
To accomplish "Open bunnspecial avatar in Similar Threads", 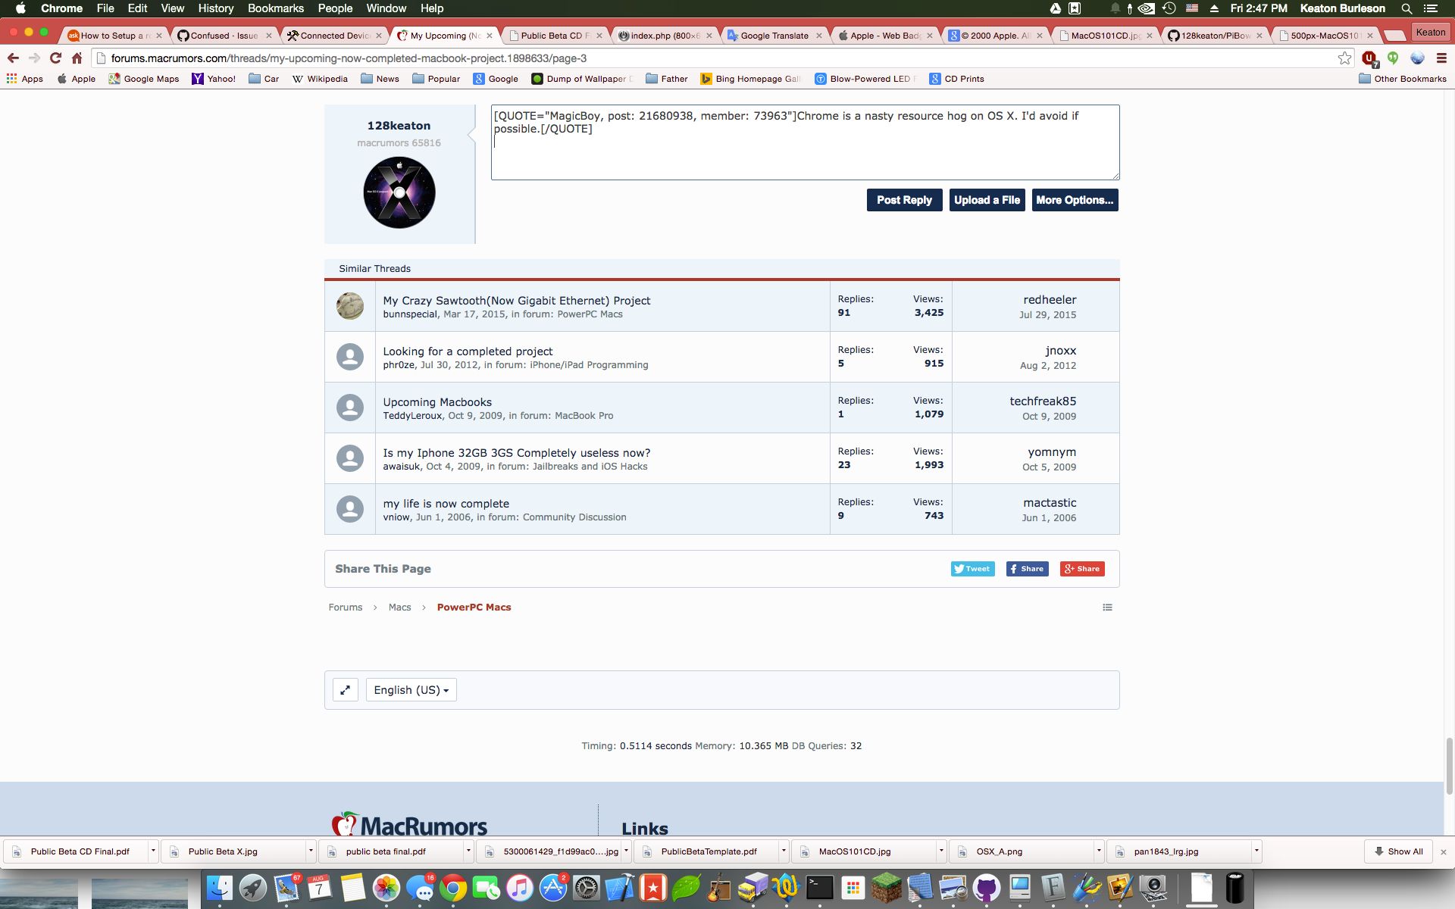I will tap(350, 306).
